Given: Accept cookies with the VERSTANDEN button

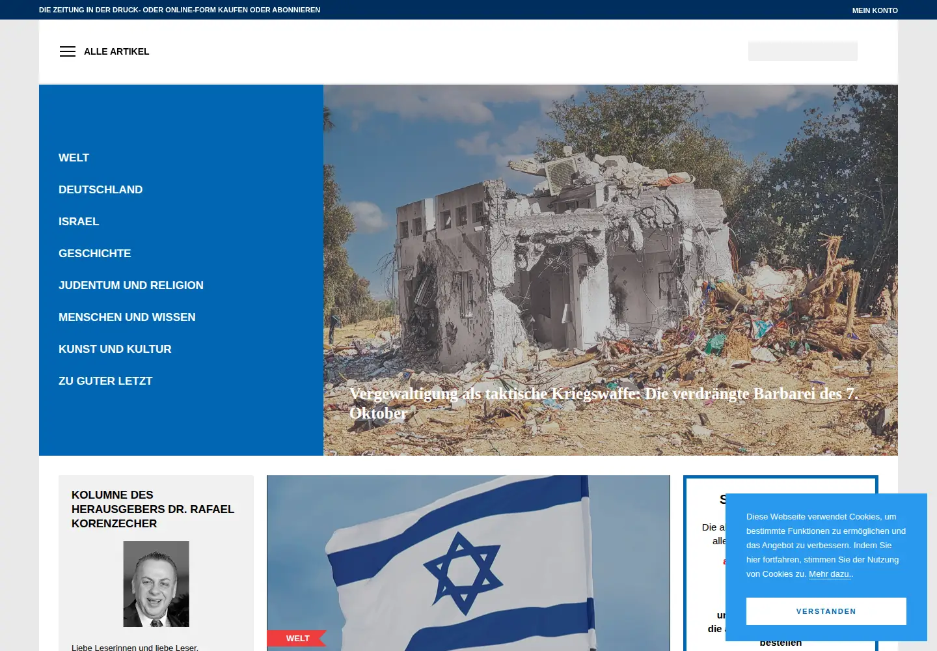Looking at the screenshot, I should tap(826, 611).
